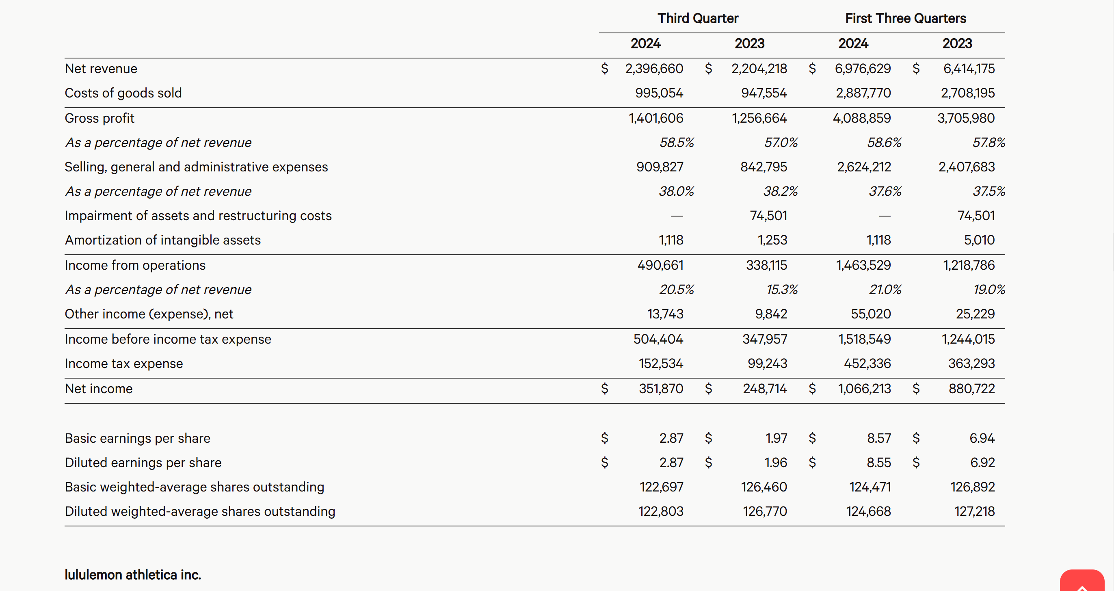Click the lululemon athletica inc. heading
1114x591 pixels.
[x=133, y=575]
